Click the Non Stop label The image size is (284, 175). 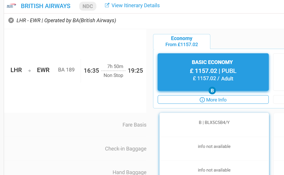tap(113, 75)
